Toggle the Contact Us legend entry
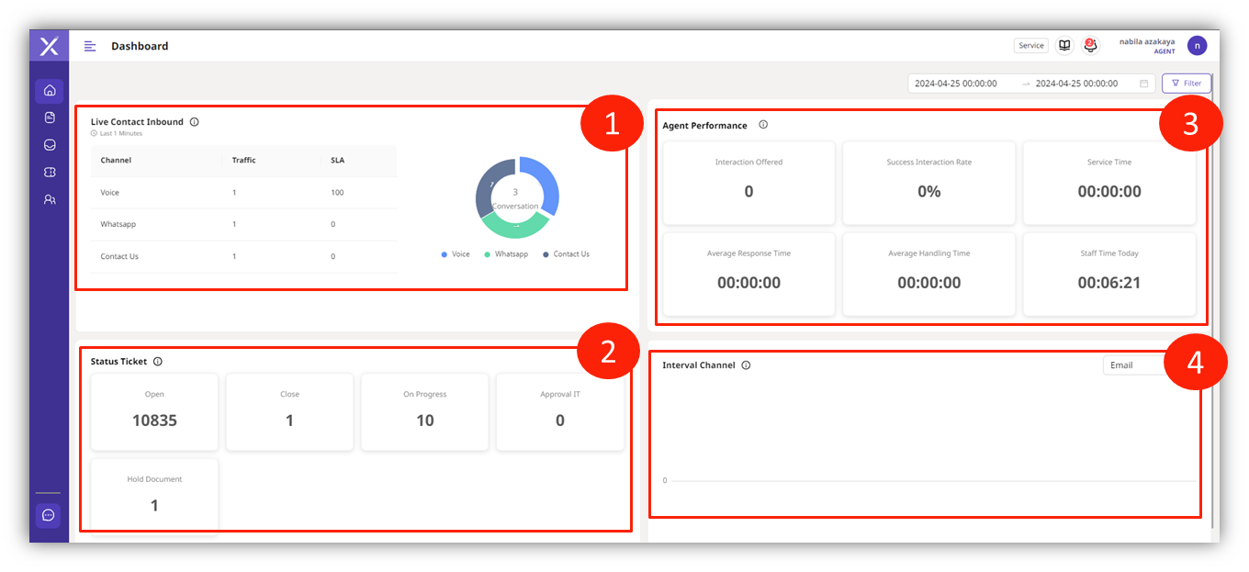 pos(566,254)
